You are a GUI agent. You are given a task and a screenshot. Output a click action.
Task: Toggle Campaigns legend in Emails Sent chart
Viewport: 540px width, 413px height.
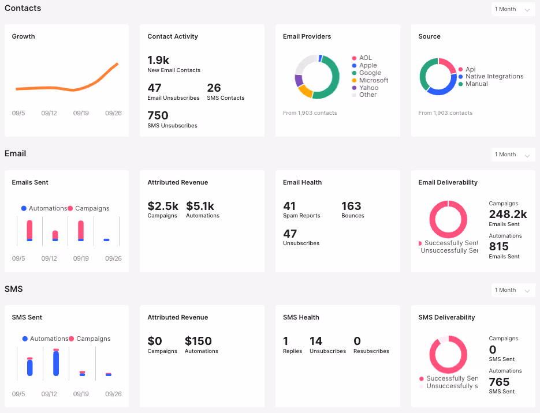pos(88,208)
